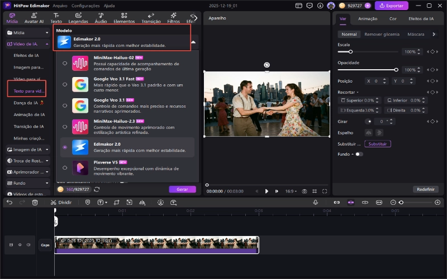Image resolution: width=447 pixels, height=279 pixels.
Task: Click the Dividir split tool in timeline toolbar
Action: point(61,203)
